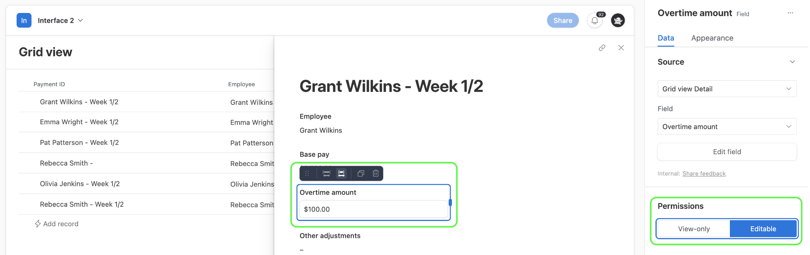
Task: Click the record title Grant Wilkins - Week 1/2
Action: 391,86
